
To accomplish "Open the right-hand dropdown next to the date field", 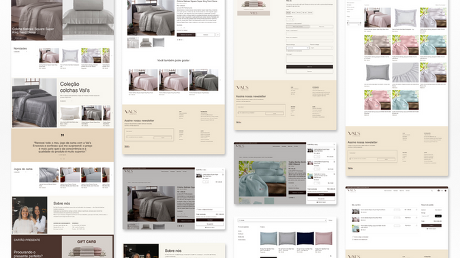I will coord(322,48).
